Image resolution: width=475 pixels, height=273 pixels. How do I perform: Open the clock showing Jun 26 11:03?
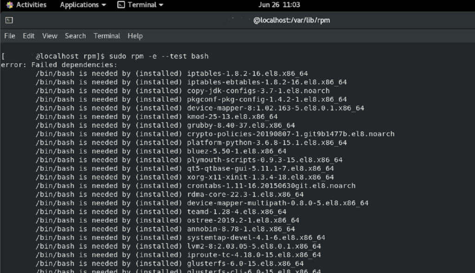click(x=278, y=5)
